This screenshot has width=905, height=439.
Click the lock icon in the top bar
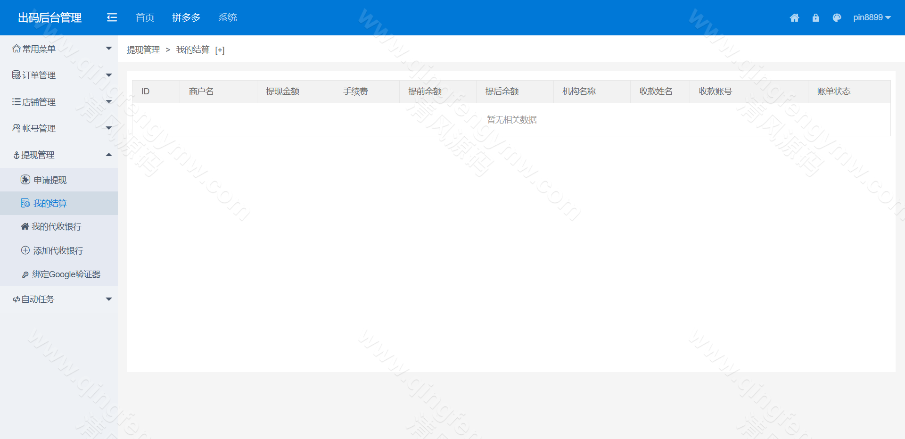[816, 17]
